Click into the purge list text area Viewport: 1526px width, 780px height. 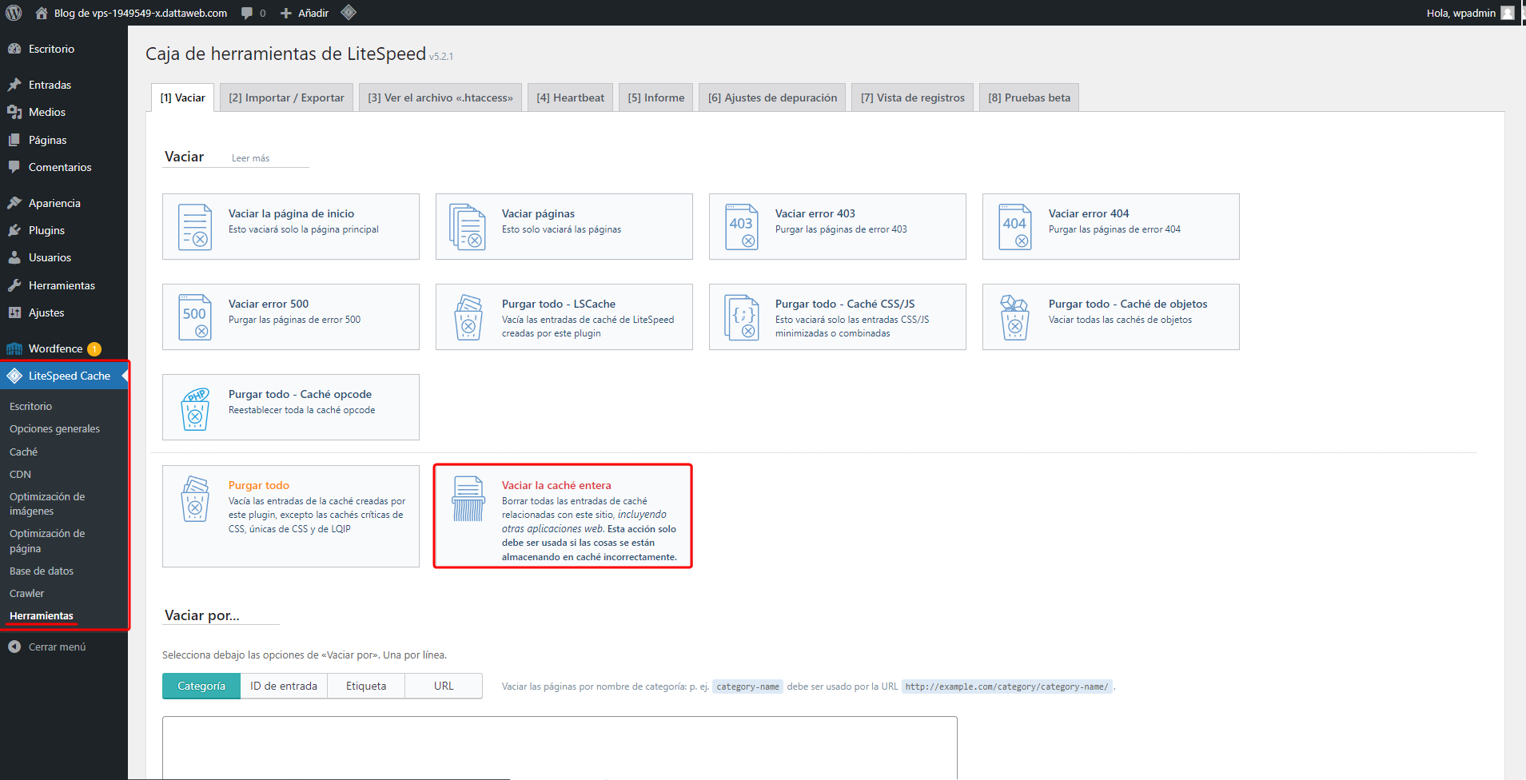tap(560, 747)
